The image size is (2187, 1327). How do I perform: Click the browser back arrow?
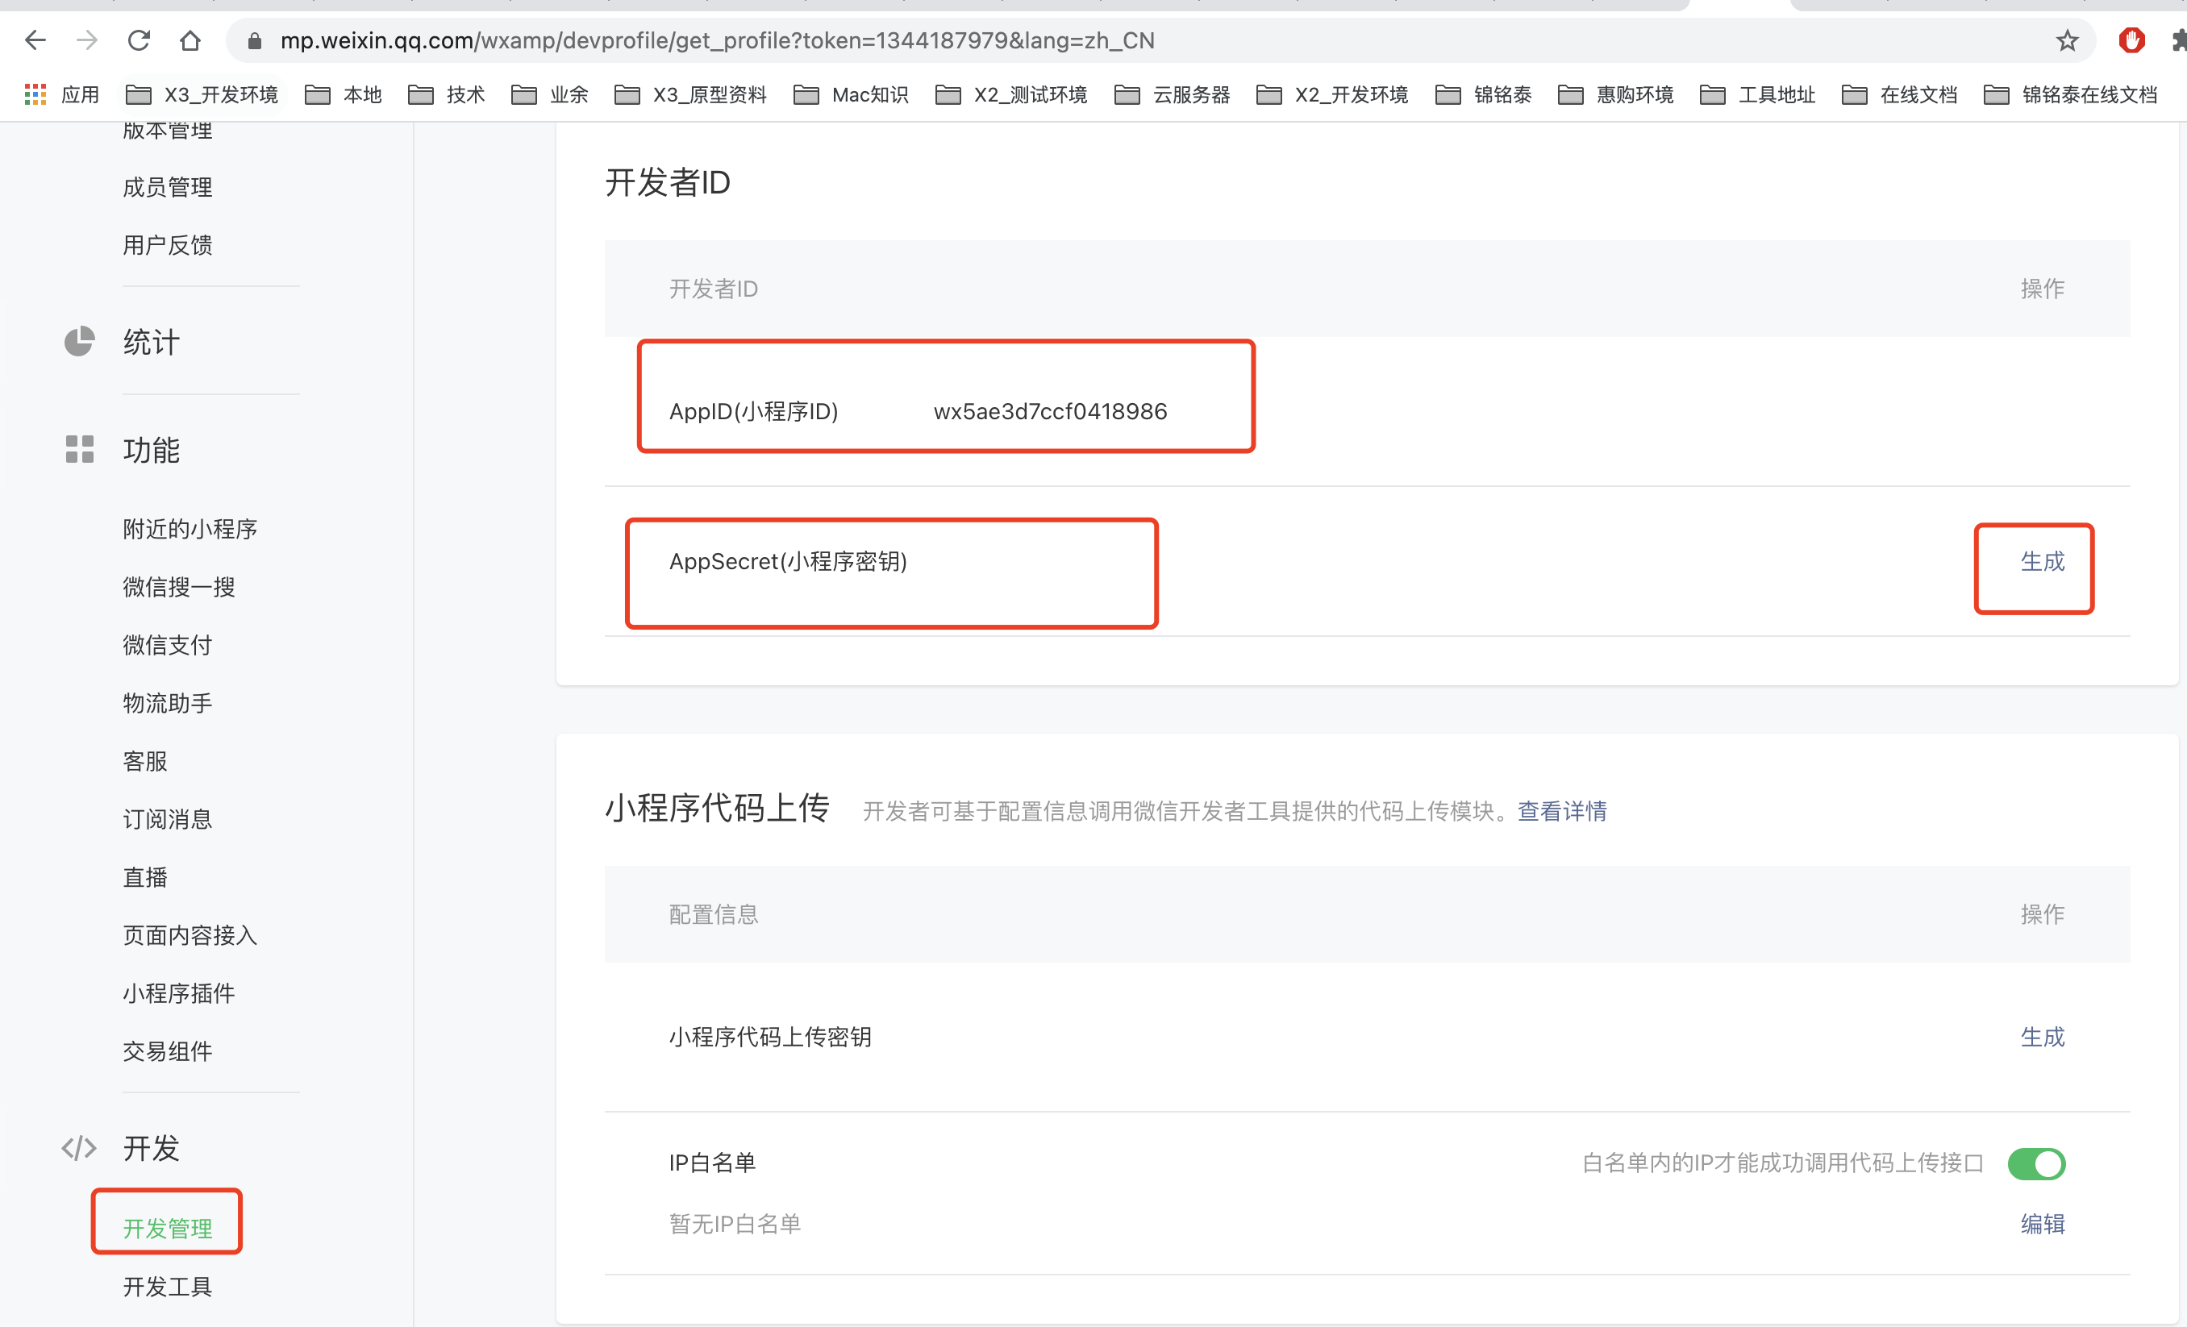(x=35, y=40)
